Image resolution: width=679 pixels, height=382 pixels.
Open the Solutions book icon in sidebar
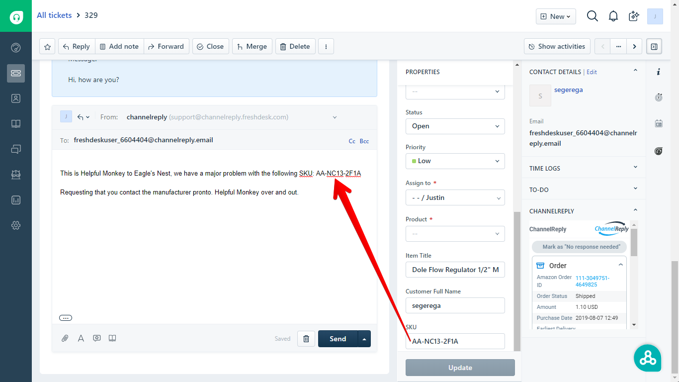(16, 124)
